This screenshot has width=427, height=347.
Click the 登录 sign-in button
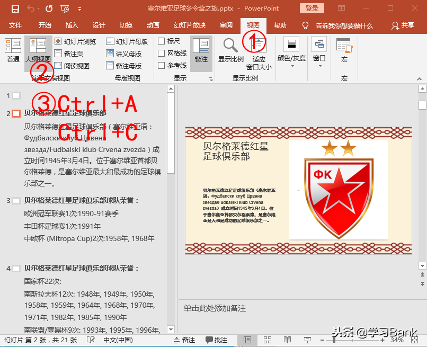tap(312, 8)
